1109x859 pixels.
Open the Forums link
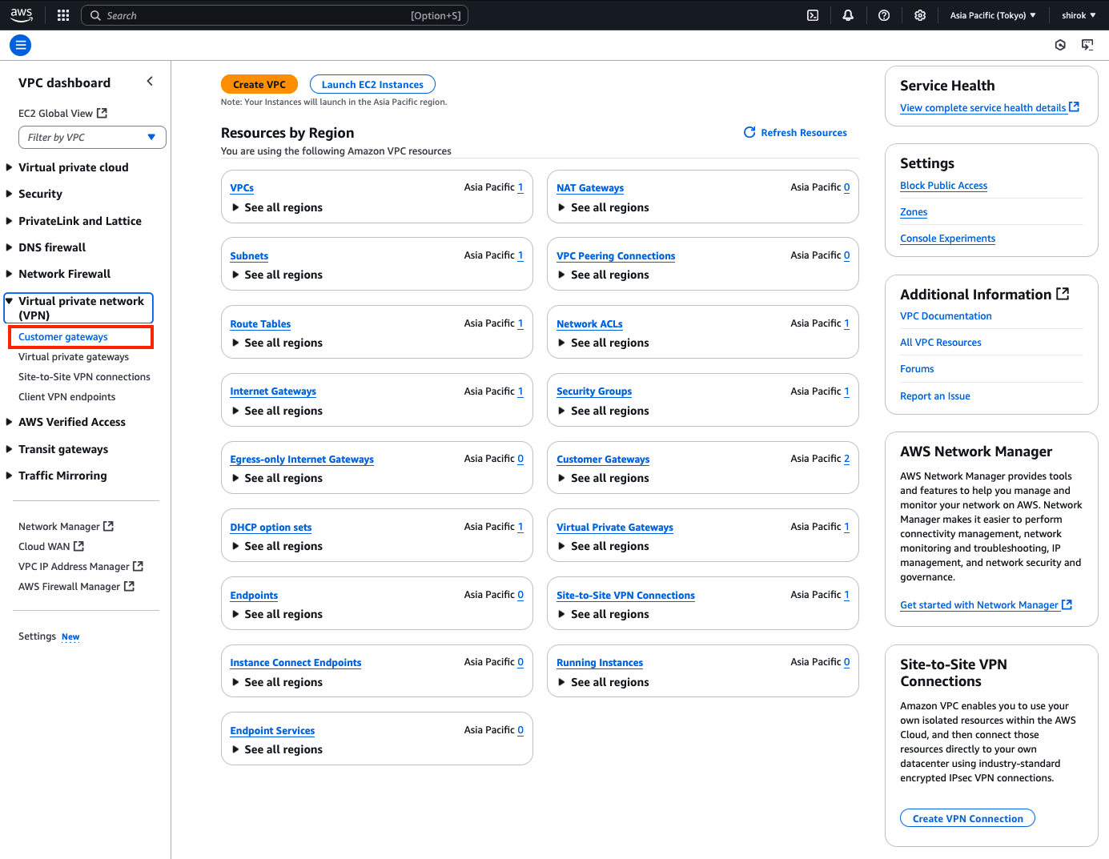917,369
